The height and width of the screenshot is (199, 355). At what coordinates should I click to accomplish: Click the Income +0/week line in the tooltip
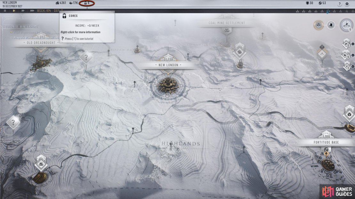(x=87, y=26)
